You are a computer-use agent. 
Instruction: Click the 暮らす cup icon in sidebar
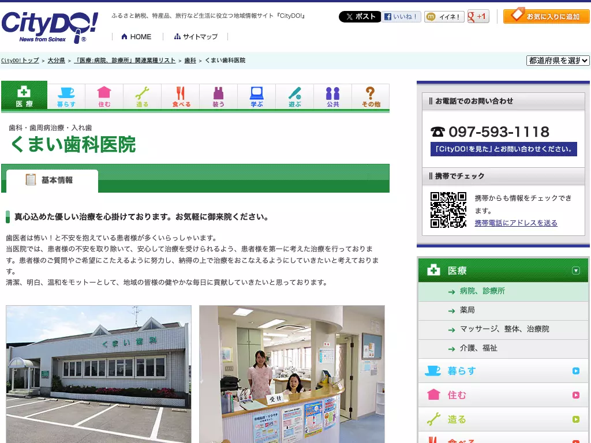(433, 371)
